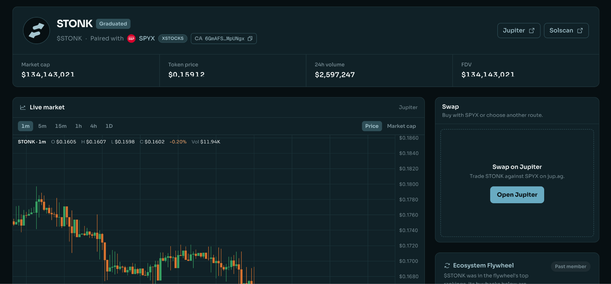Screen dimensions: 611x284
Task: Click the CA 6GmAFS...MpUNgx address chip
Action: (224, 38)
